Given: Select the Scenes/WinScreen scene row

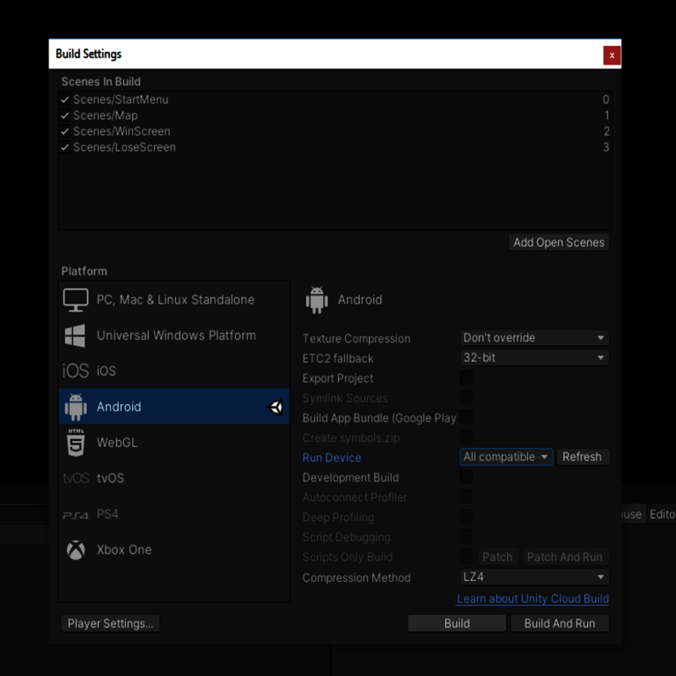Looking at the screenshot, I should tap(335, 131).
